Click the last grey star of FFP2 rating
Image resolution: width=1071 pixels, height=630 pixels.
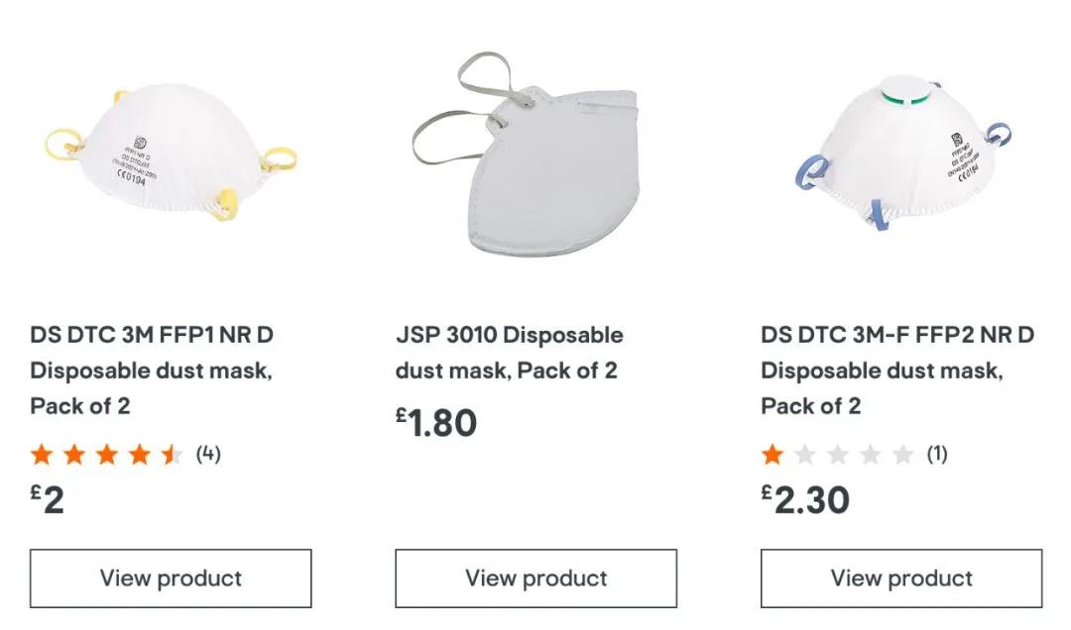click(902, 455)
